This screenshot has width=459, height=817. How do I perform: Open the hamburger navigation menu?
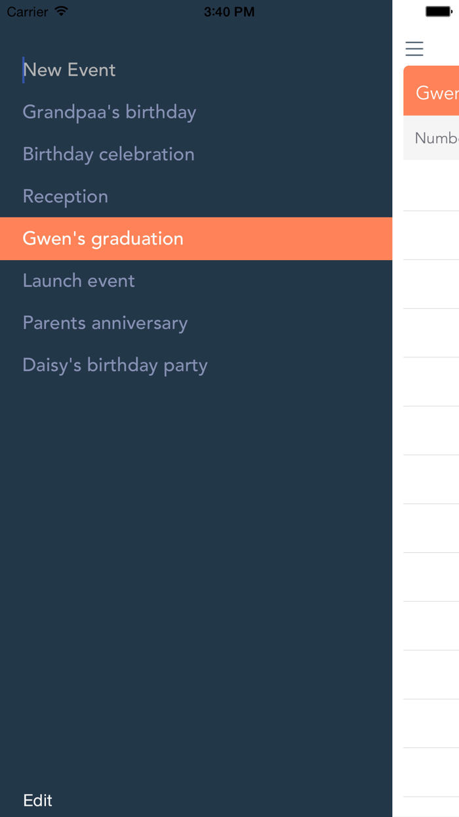tap(414, 49)
